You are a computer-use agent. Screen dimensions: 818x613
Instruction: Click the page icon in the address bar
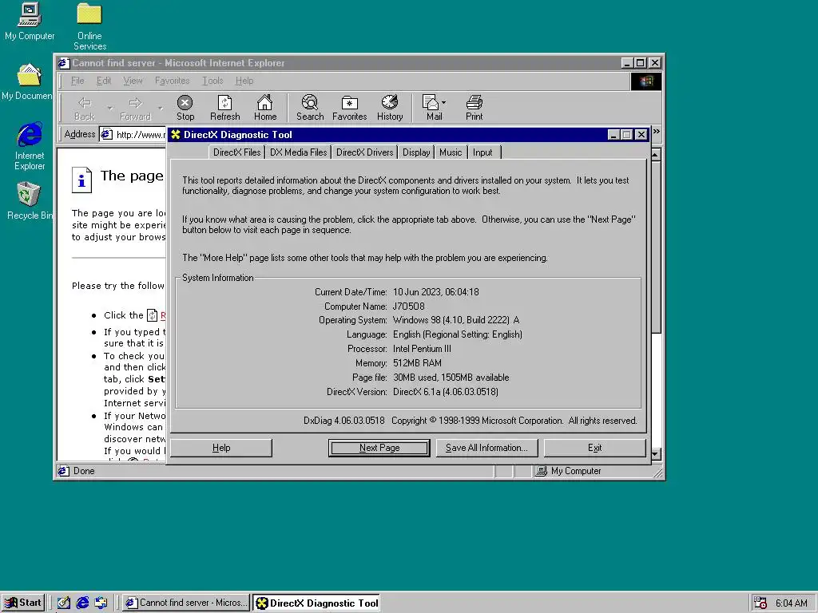point(107,134)
